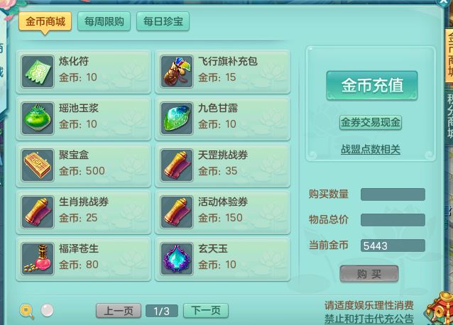Select the 飞行旗补充包 flag bag icon
453x325 pixels.
pyautogui.click(x=177, y=72)
